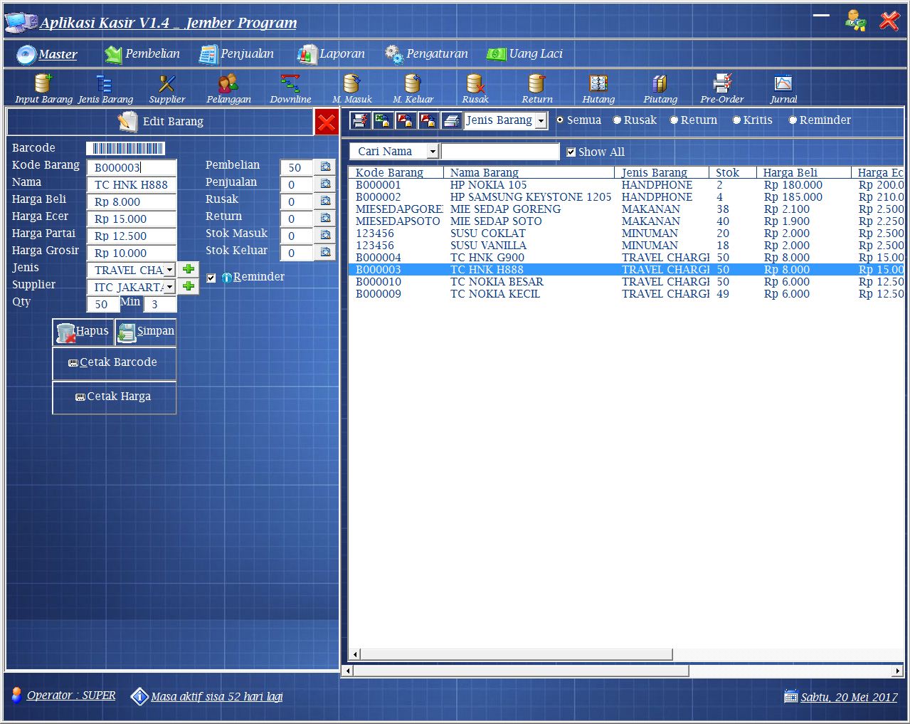
Task: Open the Jenis Barang filter dropdown
Action: (541, 121)
